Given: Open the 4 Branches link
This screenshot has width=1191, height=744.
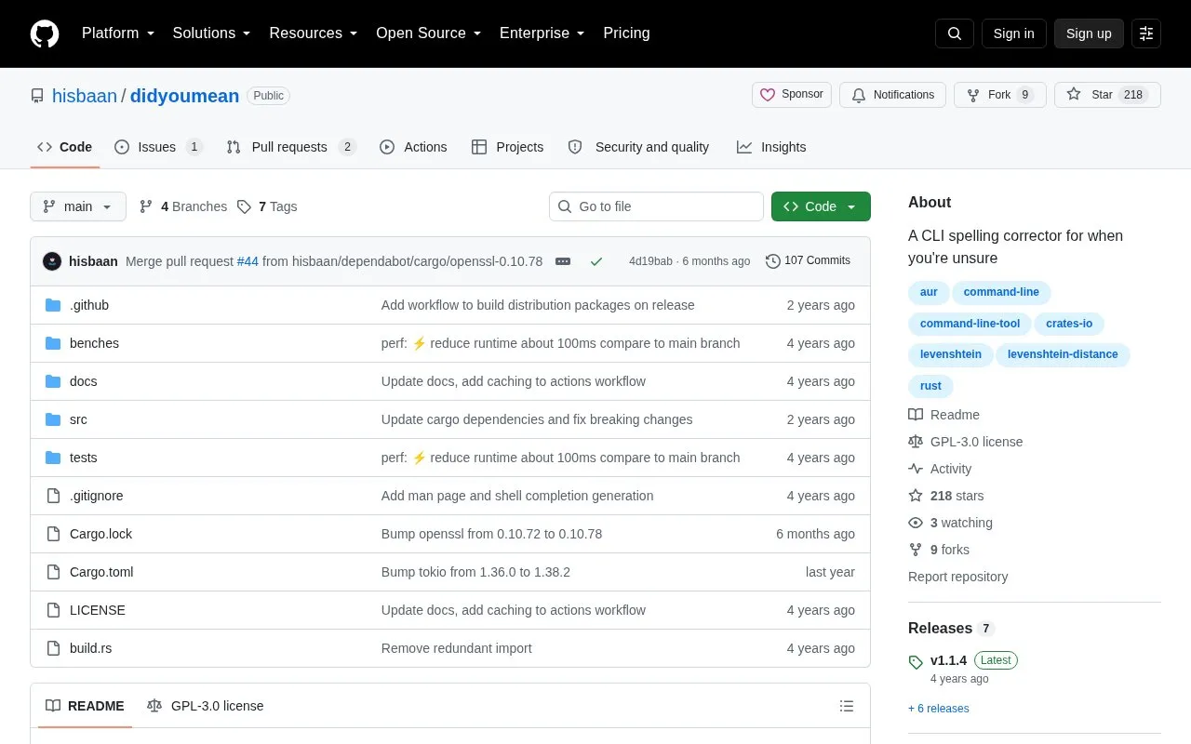Looking at the screenshot, I should point(183,206).
